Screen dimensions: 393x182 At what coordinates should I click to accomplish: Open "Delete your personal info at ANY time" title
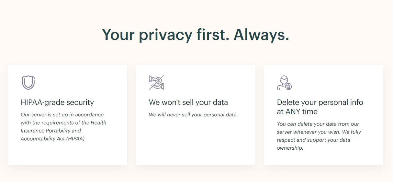(x=320, y=107)
